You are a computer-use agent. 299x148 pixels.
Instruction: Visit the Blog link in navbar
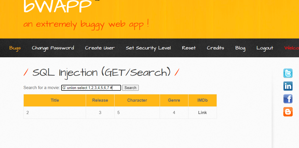tap(240, 48)
